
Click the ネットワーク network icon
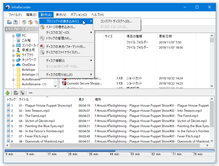(x=18, y=60)
